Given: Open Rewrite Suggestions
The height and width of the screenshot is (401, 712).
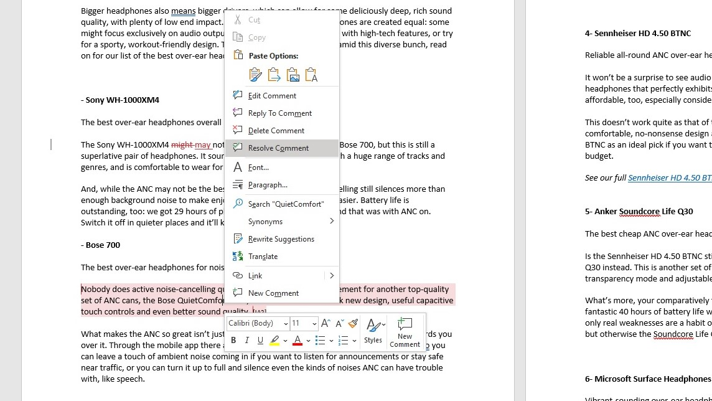Looking at the screenshot, I should pyautogui.click(x=282, y=239).
